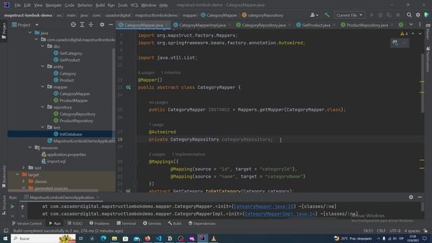
Task: Click the Maven reload floating icon in editor
Action: pos(395,43)
